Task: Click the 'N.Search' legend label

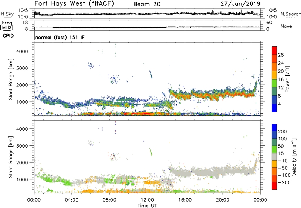Action: (x=290, y=14)
